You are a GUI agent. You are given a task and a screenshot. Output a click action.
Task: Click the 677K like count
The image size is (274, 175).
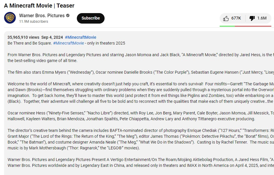coord(236,18)
